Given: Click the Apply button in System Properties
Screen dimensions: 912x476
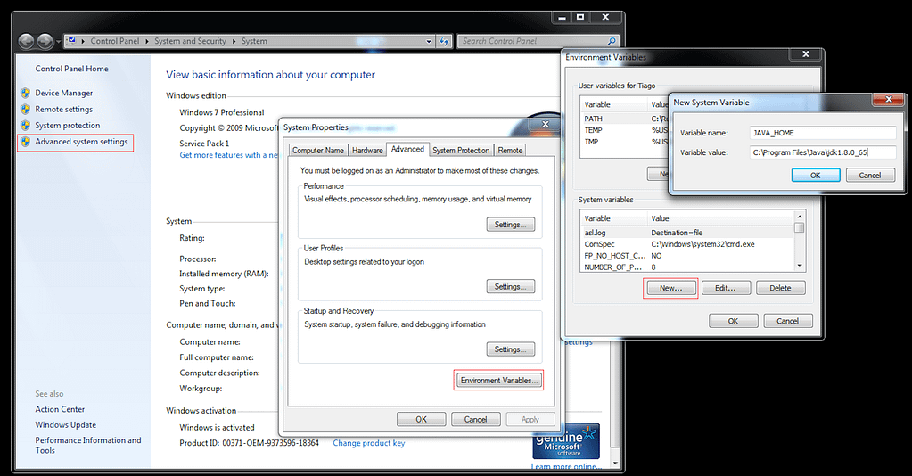Looking at the screenshot, I should [530, 420].
